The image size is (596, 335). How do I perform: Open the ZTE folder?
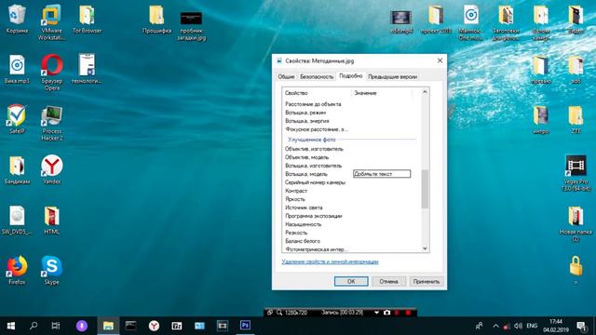click(576, 120)
